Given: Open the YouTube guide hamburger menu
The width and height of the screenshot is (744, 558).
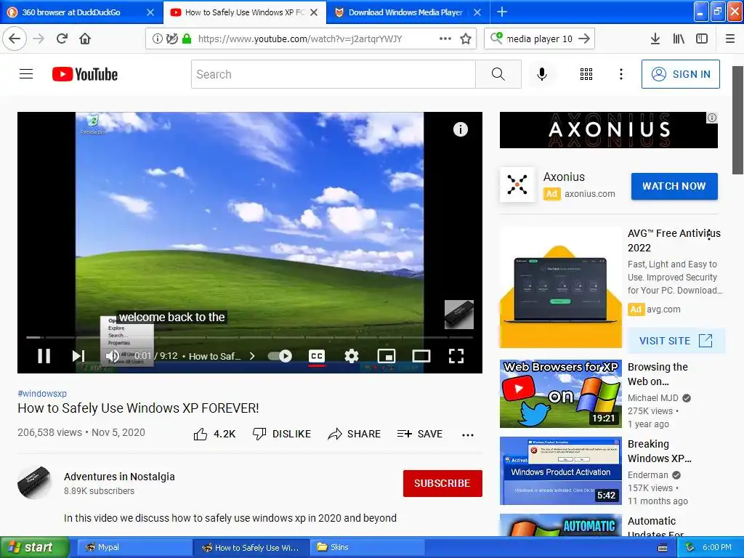Looking at the screenshot, I should (26, 74).
